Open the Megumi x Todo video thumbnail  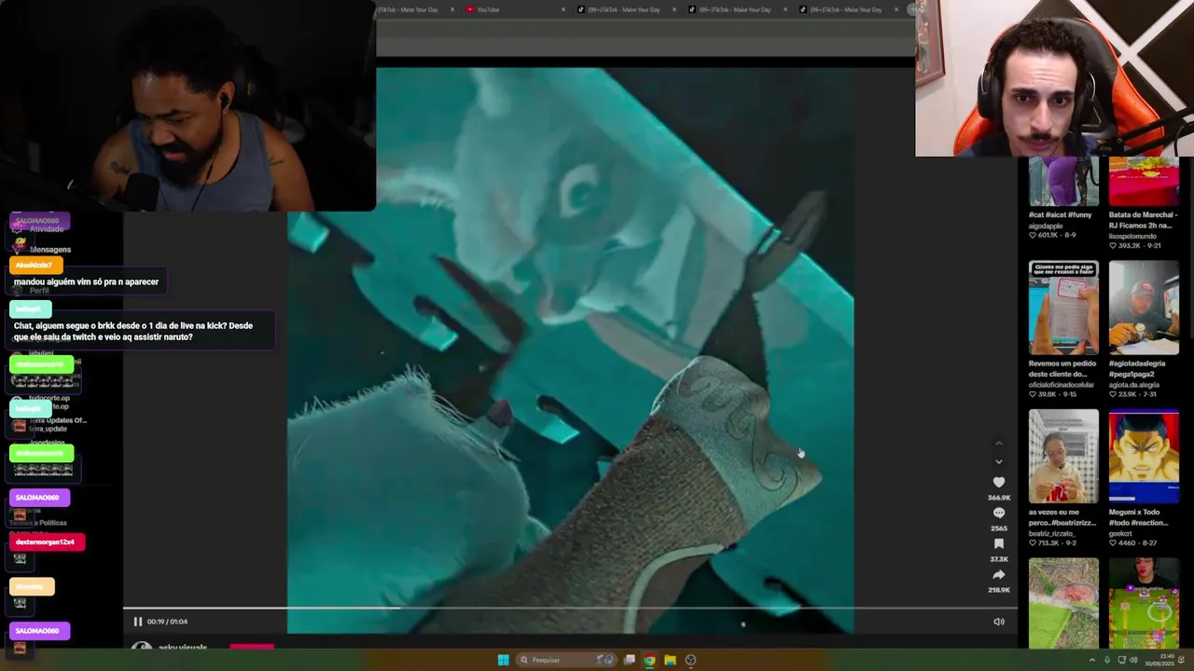[x=1144, y=457]
